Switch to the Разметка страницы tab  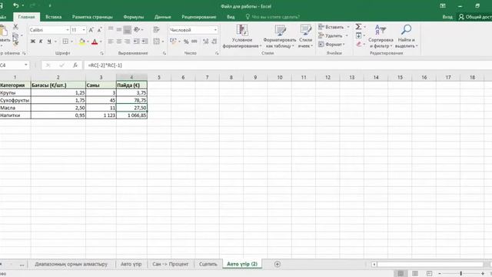coord(92,17)
